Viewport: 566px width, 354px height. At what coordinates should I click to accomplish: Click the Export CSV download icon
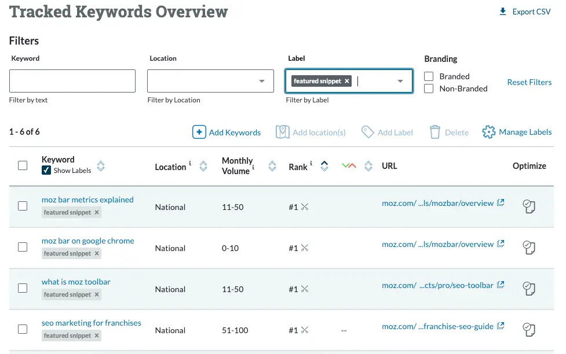(x=503, y=12)
